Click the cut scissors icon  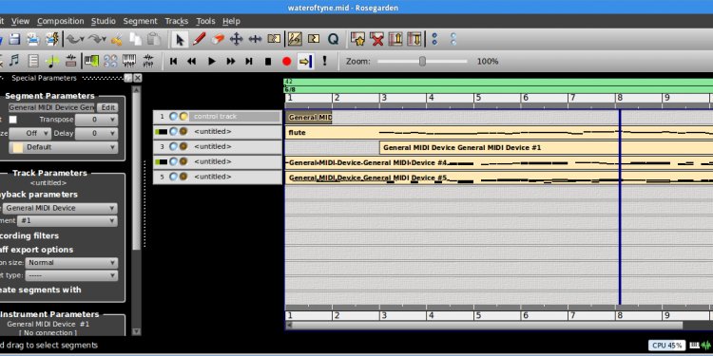coord(117,40)
